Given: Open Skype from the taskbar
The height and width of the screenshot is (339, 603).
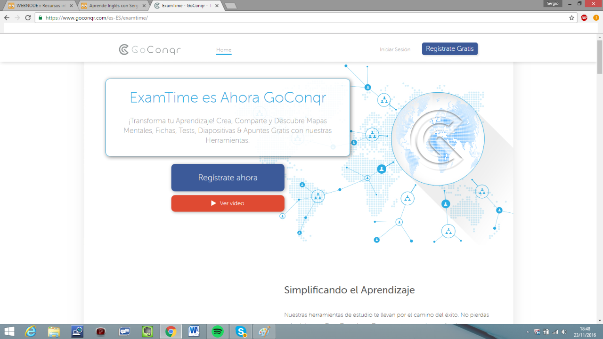Looking at the screenshot, I should 241,331.
